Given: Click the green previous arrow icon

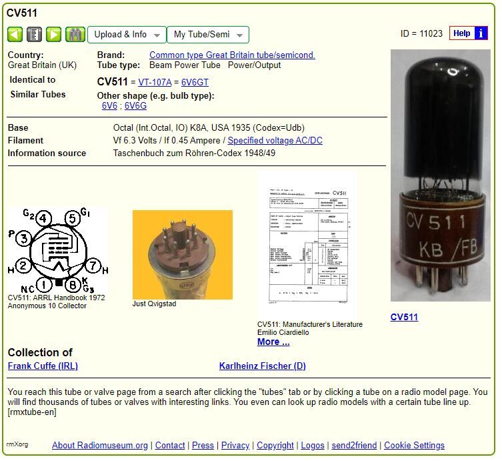Looking at the screenshot, I should pos(15,35).
